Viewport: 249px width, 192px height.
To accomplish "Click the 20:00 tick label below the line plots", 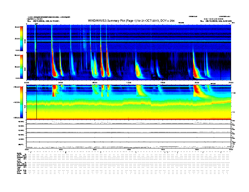I will pos(197,149).
